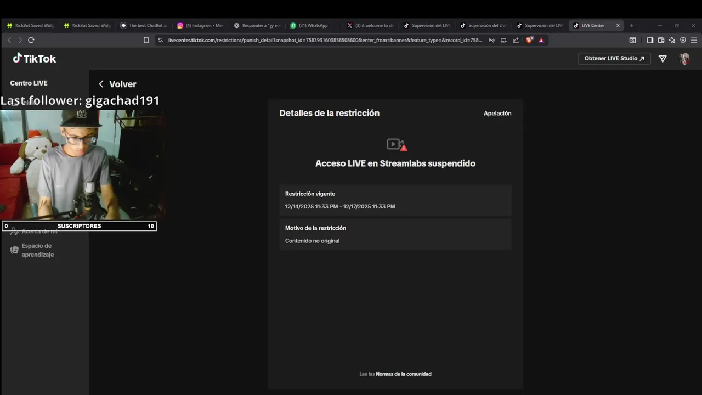
Task: Switch to The best ChatBot tab
Action: pyautogui.click(x=144, y=25)
